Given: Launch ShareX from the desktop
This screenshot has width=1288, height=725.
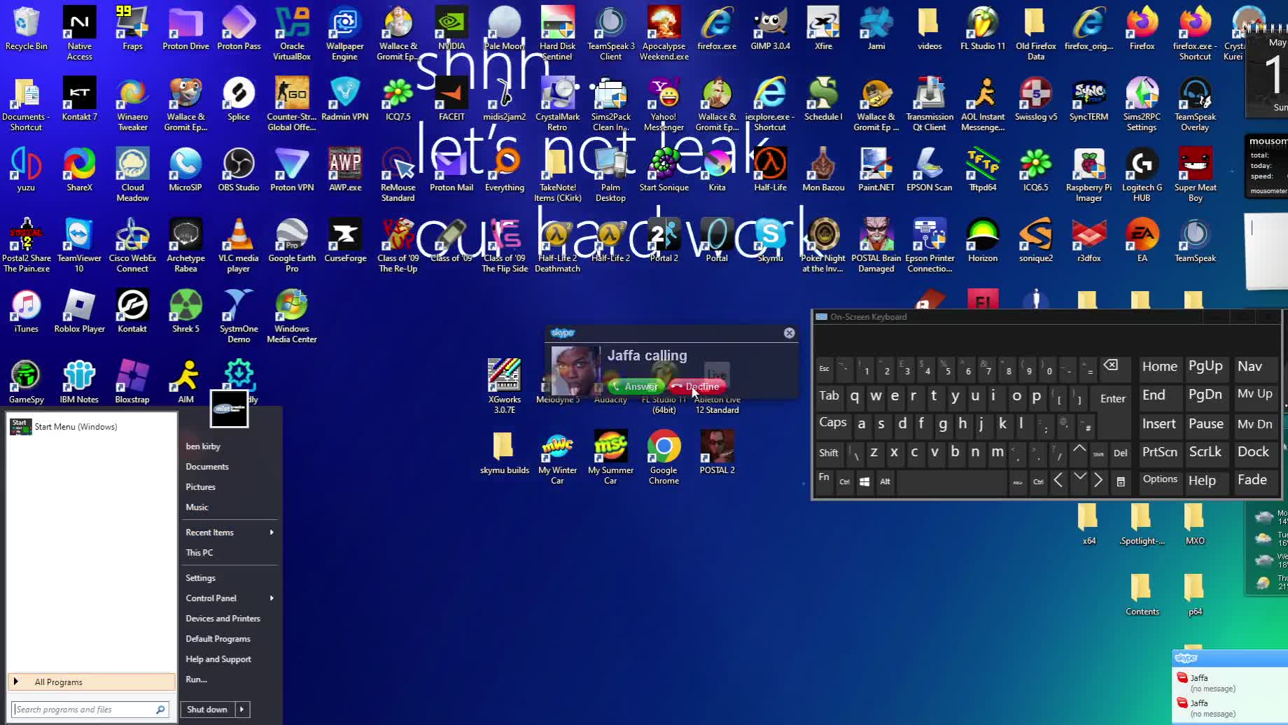Looking at the screenshot, I should pos(79,170).
